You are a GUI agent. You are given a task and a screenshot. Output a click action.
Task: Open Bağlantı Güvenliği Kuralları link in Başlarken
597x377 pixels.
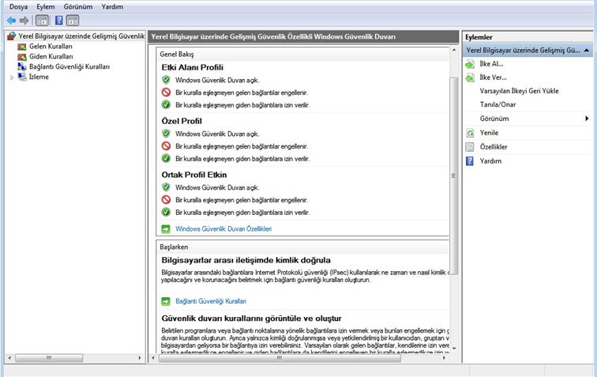[211, 301]
